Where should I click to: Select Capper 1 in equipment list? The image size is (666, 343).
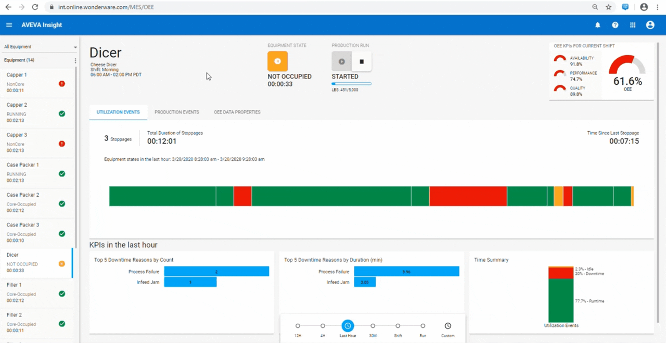(x=36, y=83)
